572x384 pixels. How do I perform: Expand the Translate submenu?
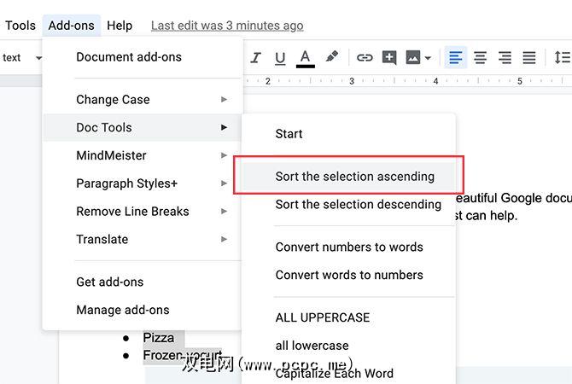click(143, 239)
